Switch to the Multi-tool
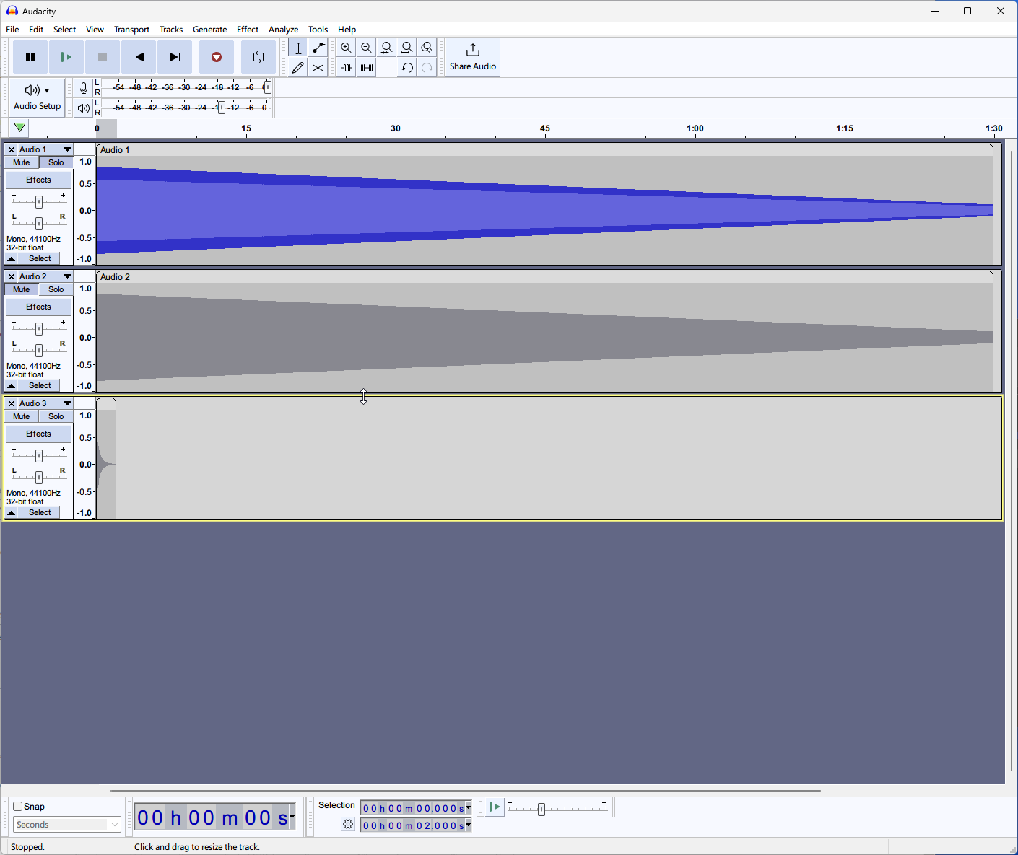The height and width of the screenshot is (855, 1018). (317, 67)
